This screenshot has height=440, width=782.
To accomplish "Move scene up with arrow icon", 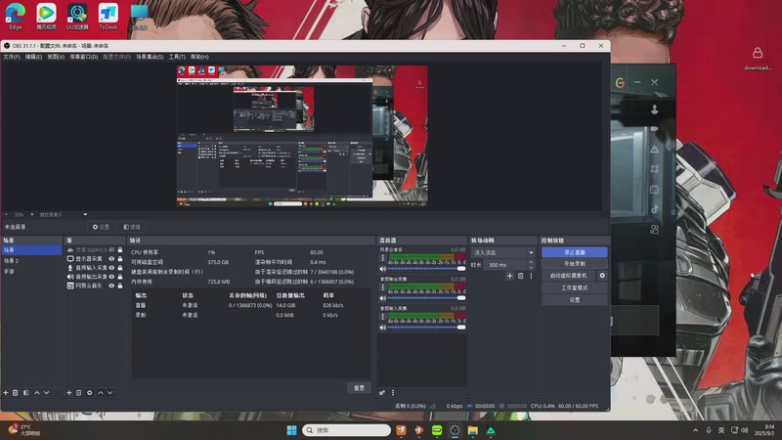I will [x=36, y=393].
